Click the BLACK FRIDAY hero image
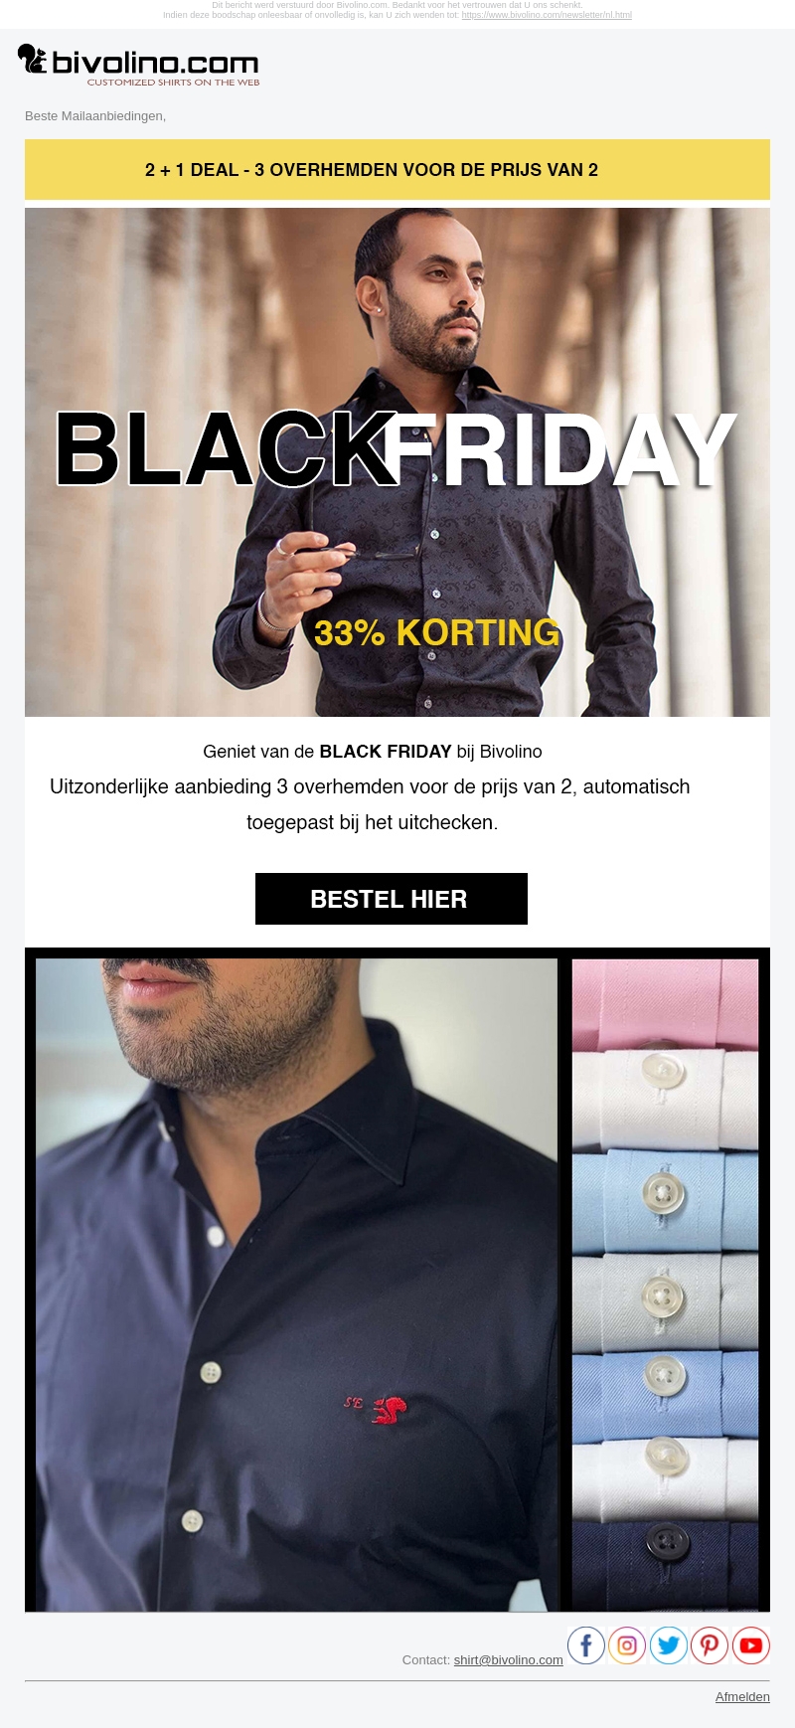Screen dimensions: 795x1728 point(397,462)
